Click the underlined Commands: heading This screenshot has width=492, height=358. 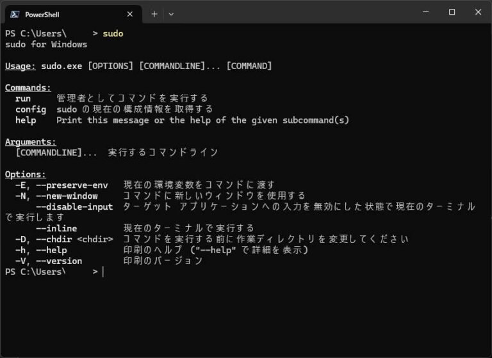point(28,88)
